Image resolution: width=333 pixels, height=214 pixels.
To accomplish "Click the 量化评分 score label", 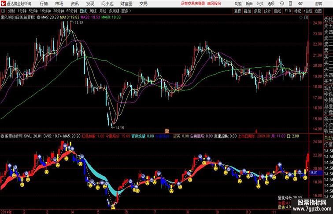I will click(x=285, y=198).
